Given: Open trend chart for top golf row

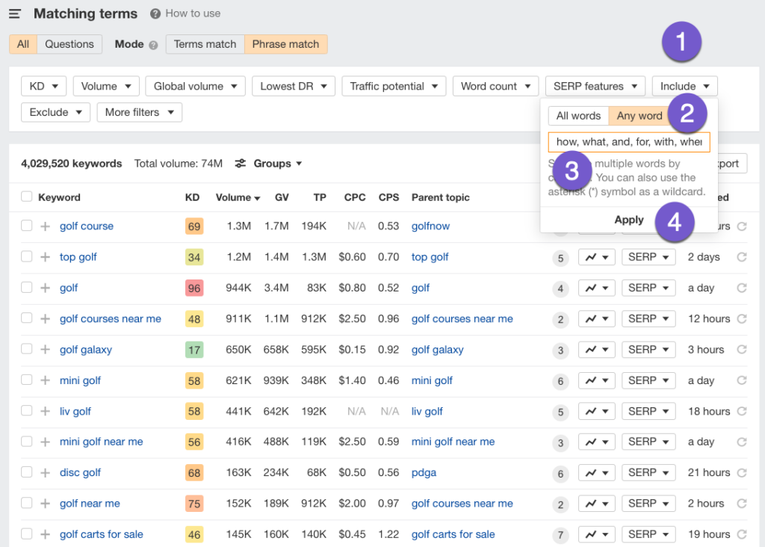Looking at the screenshot, I should [597, 257].
